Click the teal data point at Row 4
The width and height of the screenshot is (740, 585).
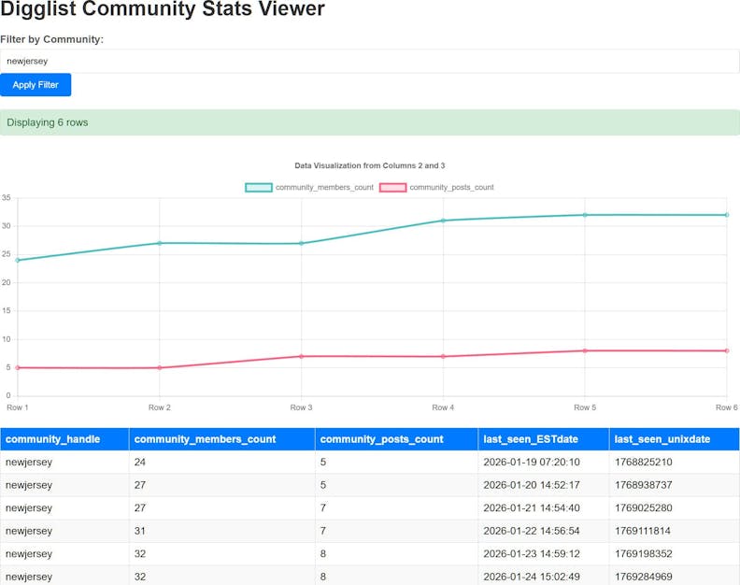click(x=443, y=221)
